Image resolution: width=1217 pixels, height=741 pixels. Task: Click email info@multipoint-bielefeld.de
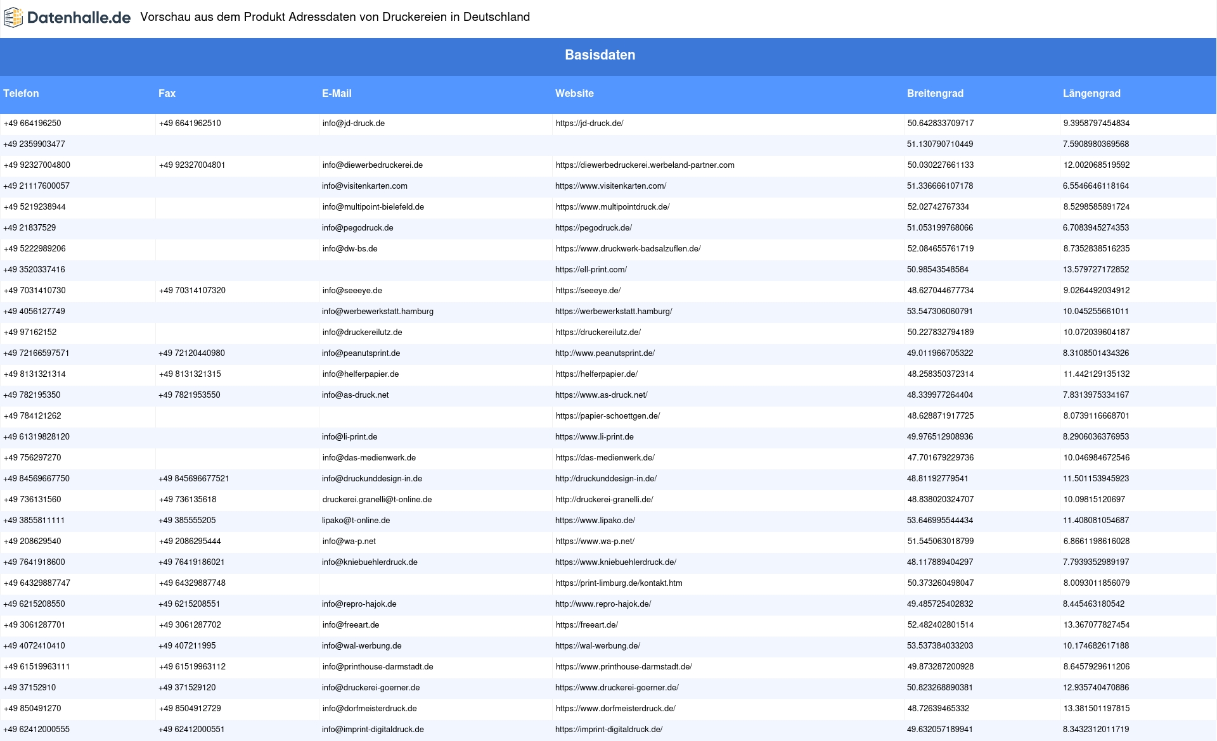pos(373,207)
